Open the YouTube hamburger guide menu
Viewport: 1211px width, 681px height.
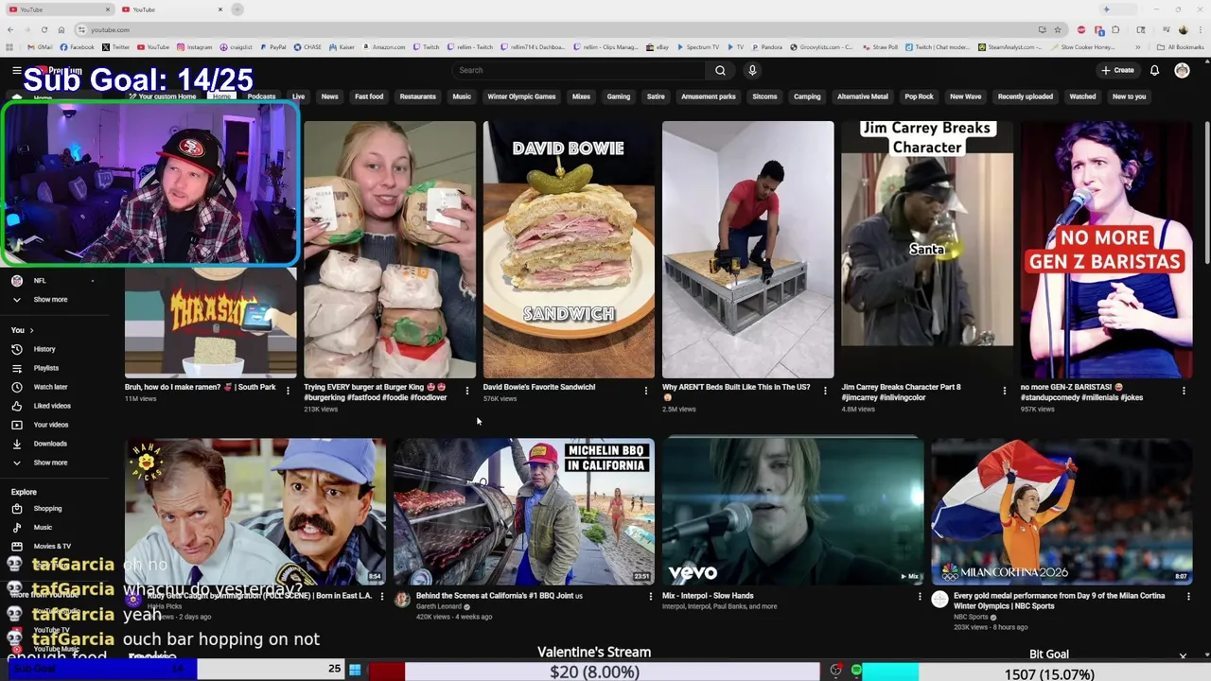(x=16, y=71)
